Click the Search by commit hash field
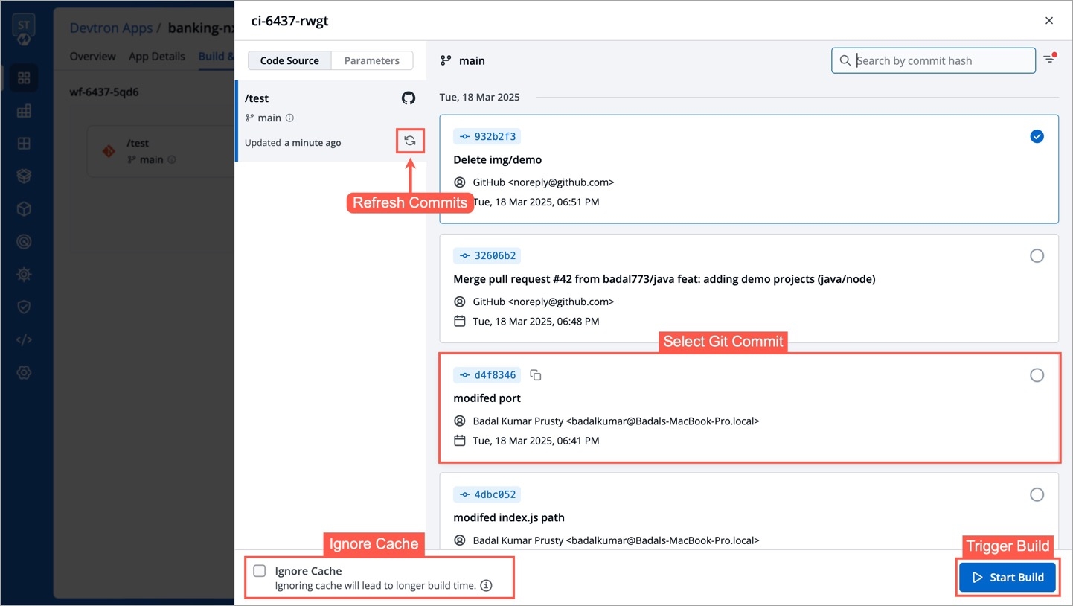The image size is (1073, 606). click(933, 60)
